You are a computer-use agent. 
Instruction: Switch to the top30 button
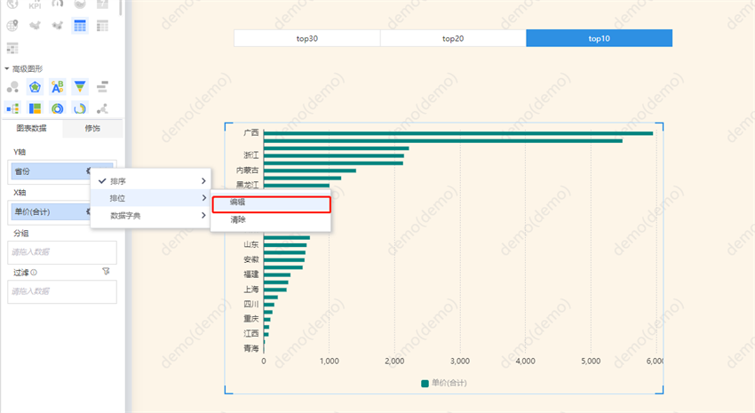pyautogui.click(x=306, y=38)
